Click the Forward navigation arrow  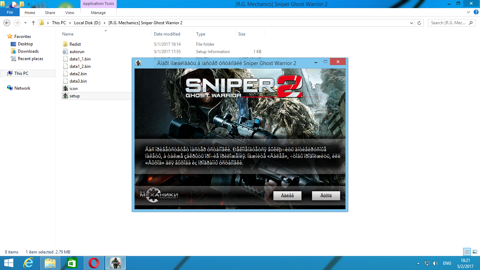coord(17,23)
